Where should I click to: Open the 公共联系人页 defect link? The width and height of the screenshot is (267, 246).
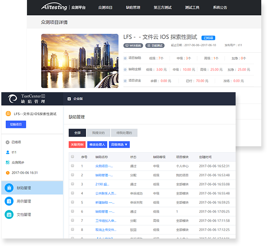point(106,193)
